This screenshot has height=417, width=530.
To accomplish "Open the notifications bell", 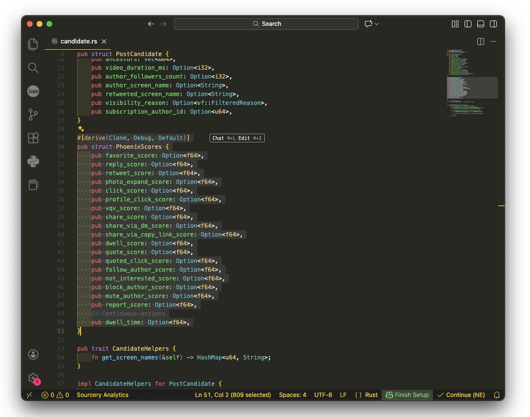I will pyautogui.click(x=496, y=395).
